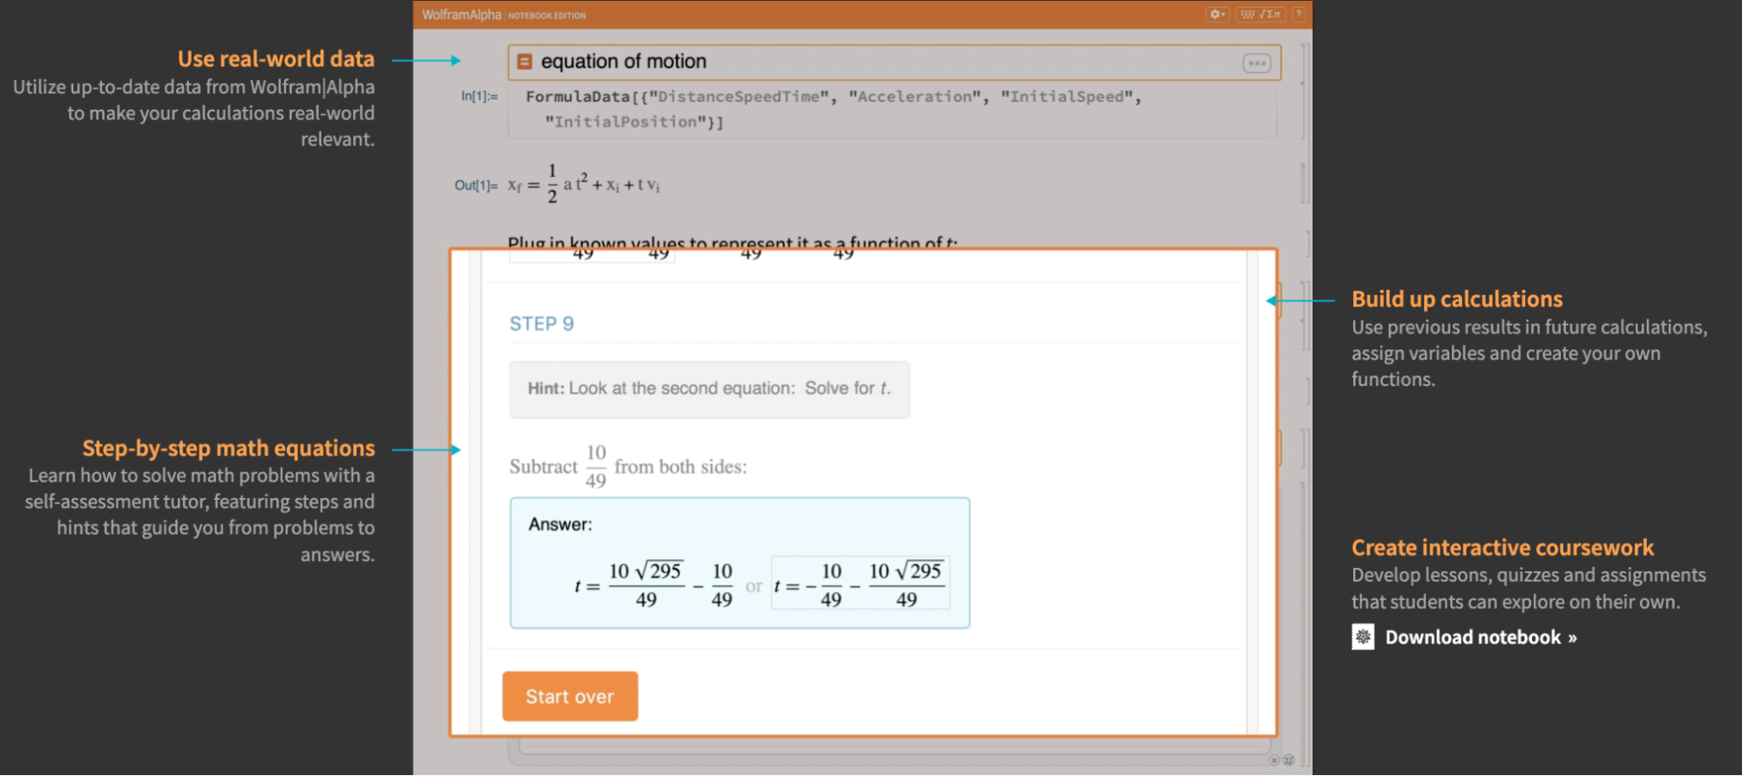
Task: Open the gear settings dropdown menu
Action: point(1217,15)
